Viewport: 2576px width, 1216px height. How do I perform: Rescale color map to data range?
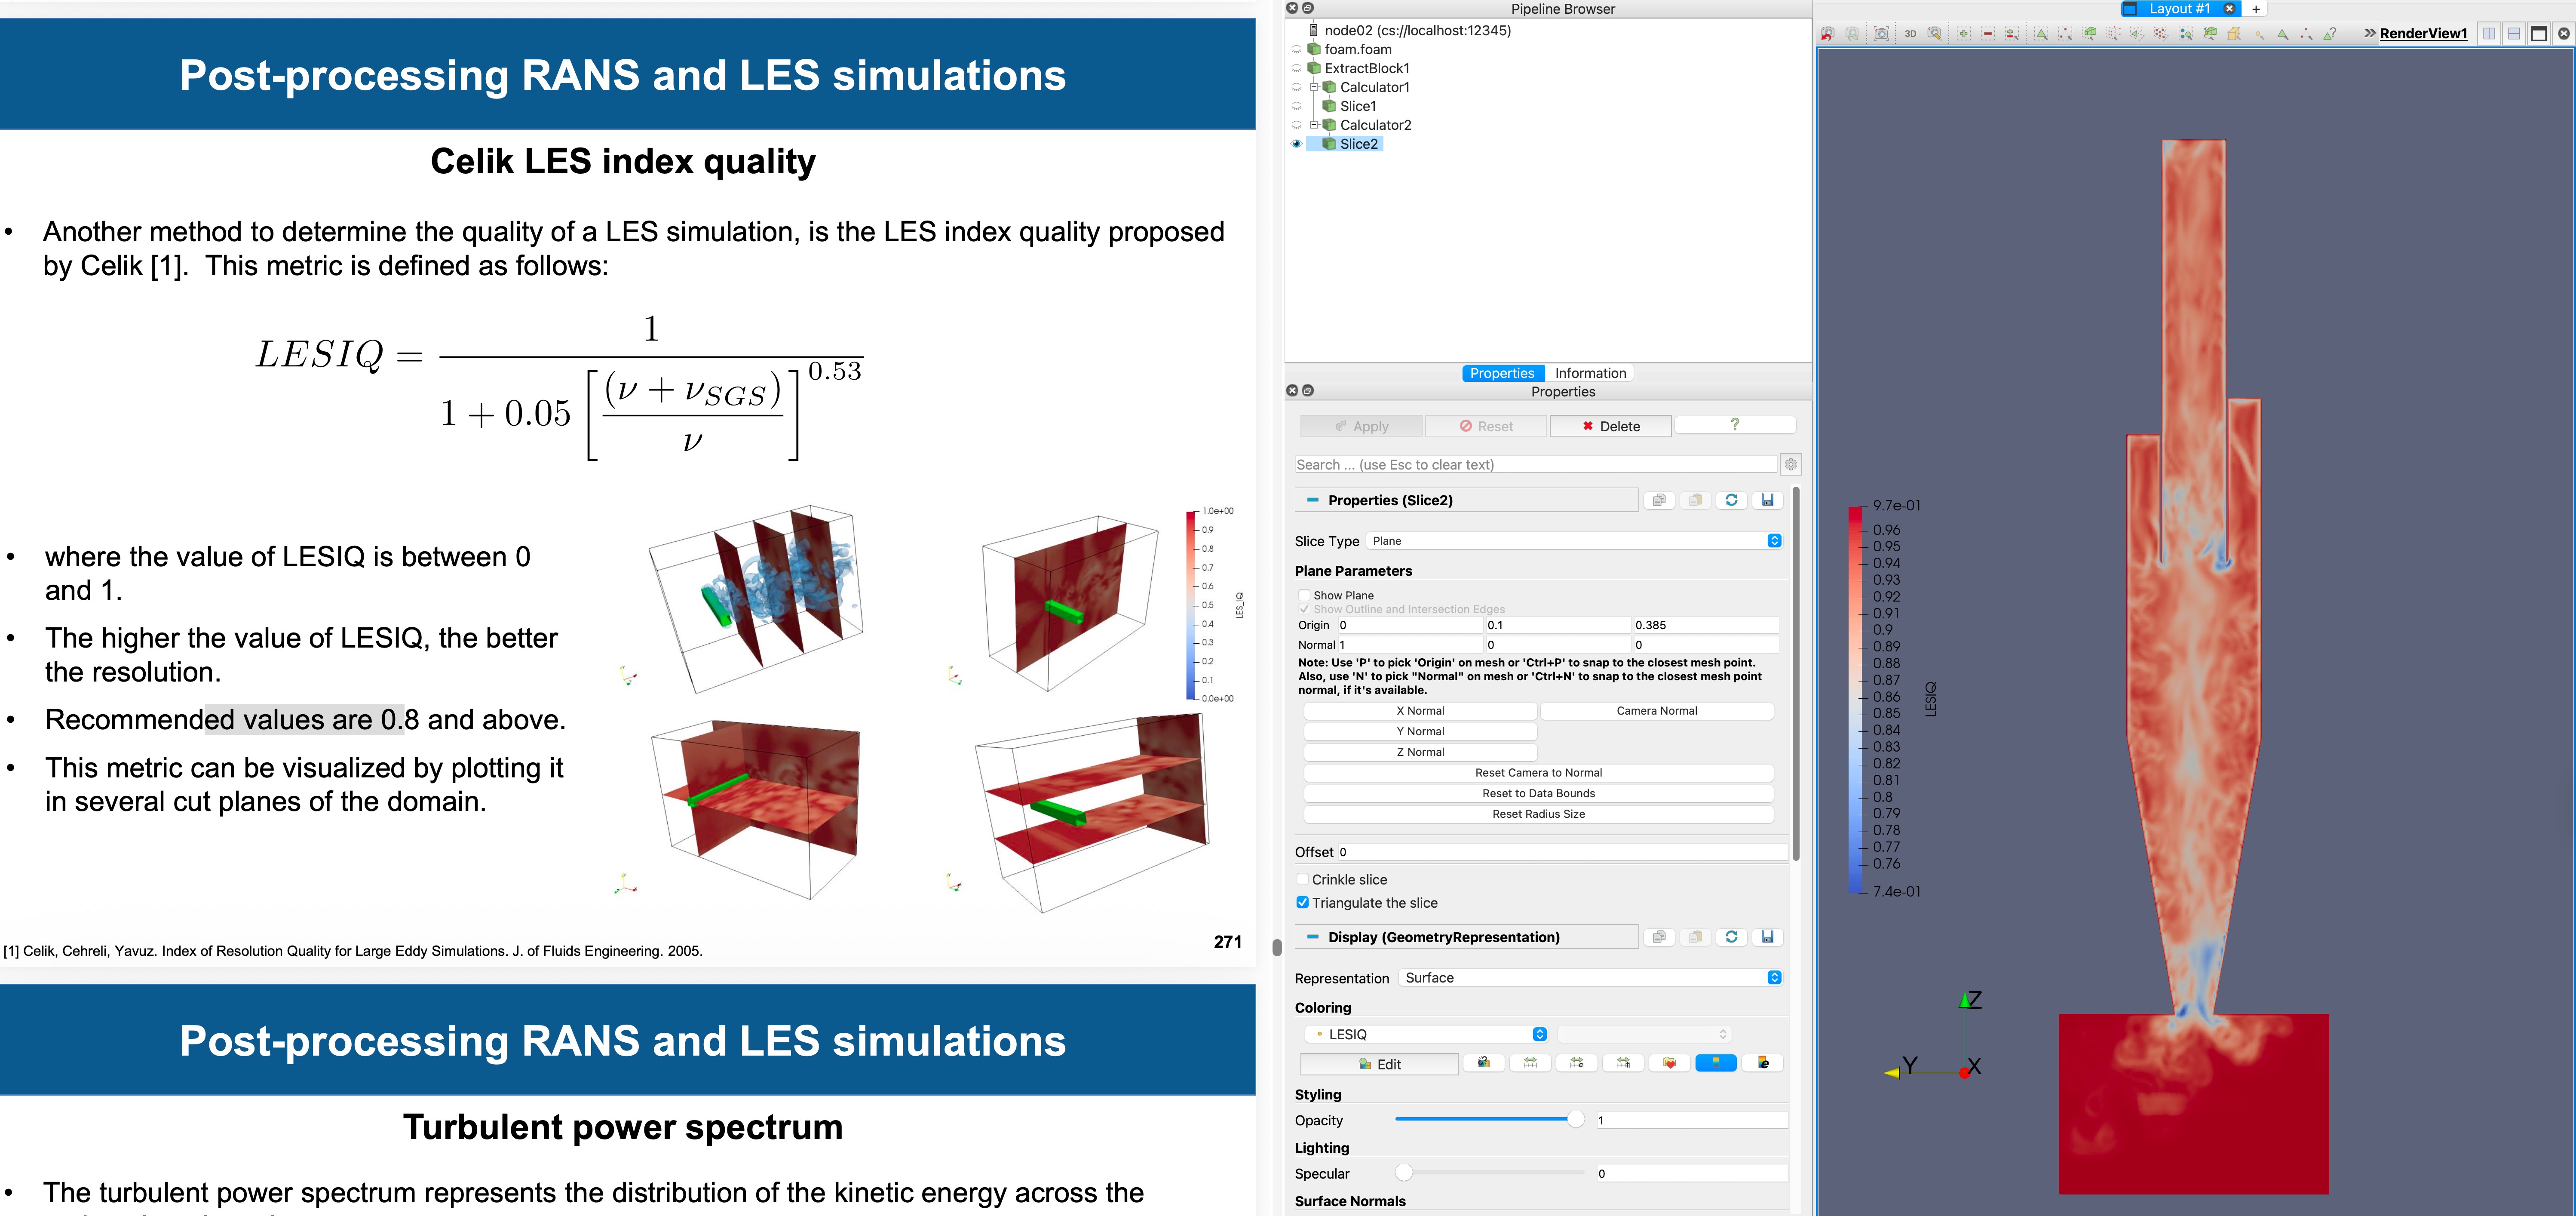[x=1531, y=1063]
